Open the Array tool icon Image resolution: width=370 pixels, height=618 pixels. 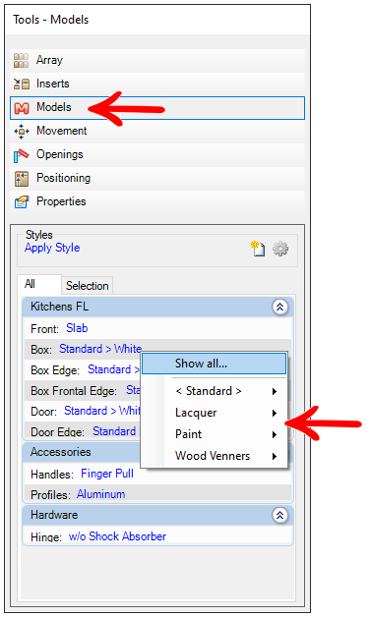coord(22,60)
